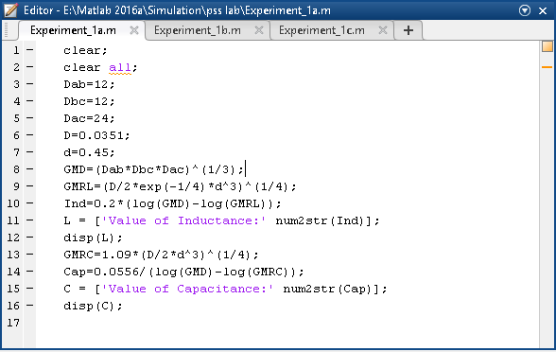
Task: Close the Editor panel with the X
Action: click(x=543, y=10)
